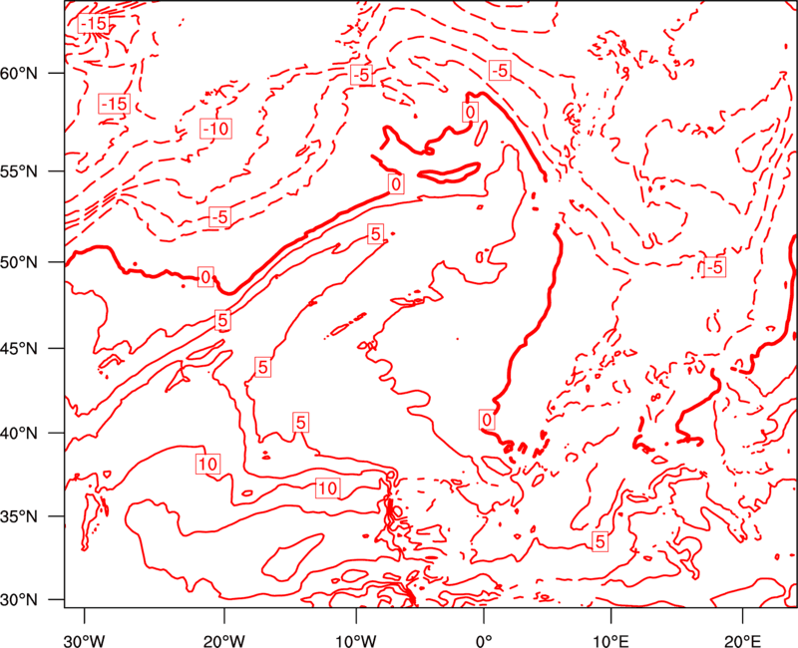Click the 45°N latitude axis label
The height and width of the screenshot is (648, 798).
point(19,348)
